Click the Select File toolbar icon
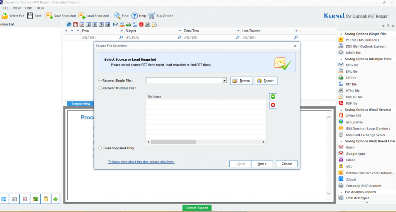Image resolution: width=396 pixels, height=212 pixels. [5, 15]
